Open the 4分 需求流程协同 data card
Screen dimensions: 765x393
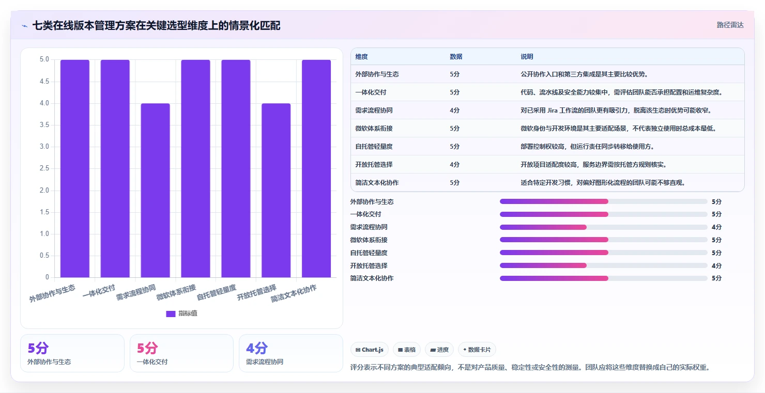pyautogui.click(x=291, y=353)
